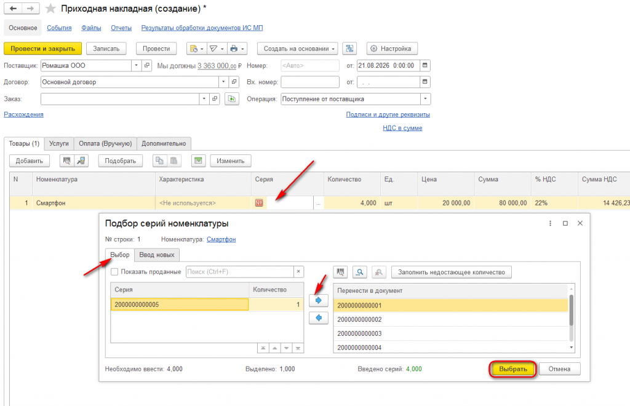Focus the Поиск (Ctrl+F) search field
The width and height of the screenshot is (630, 406).
[x=240, y=272]
